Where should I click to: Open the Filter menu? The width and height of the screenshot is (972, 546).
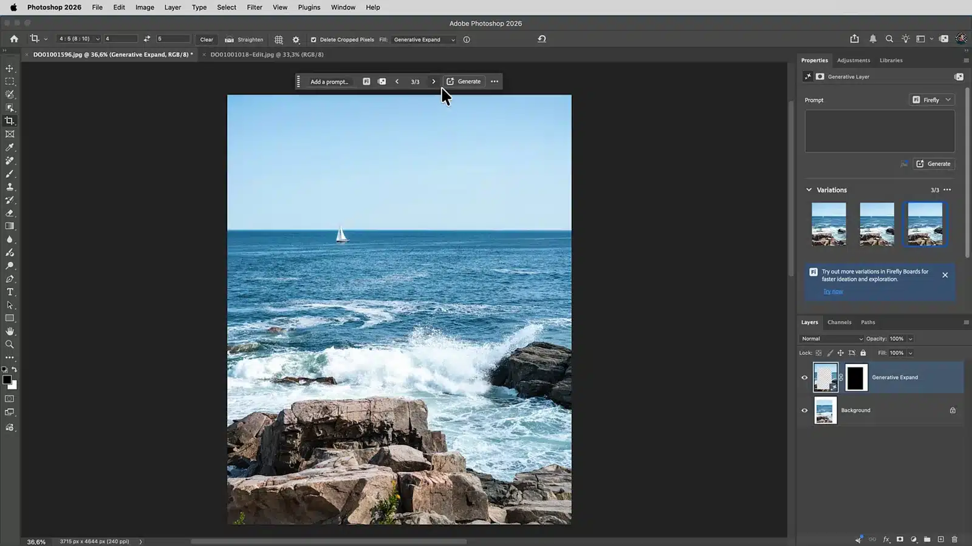coord(255,7)
